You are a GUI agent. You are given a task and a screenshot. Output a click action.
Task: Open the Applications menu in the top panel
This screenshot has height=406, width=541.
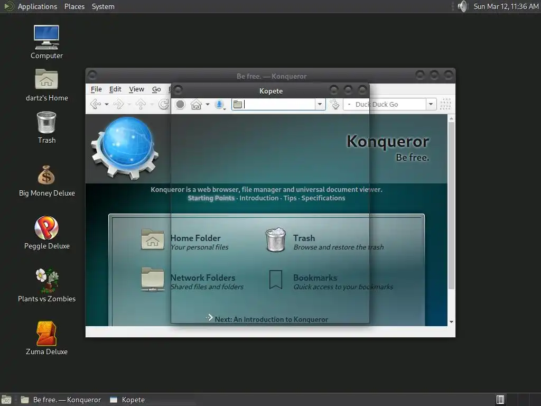pos(38,6)
